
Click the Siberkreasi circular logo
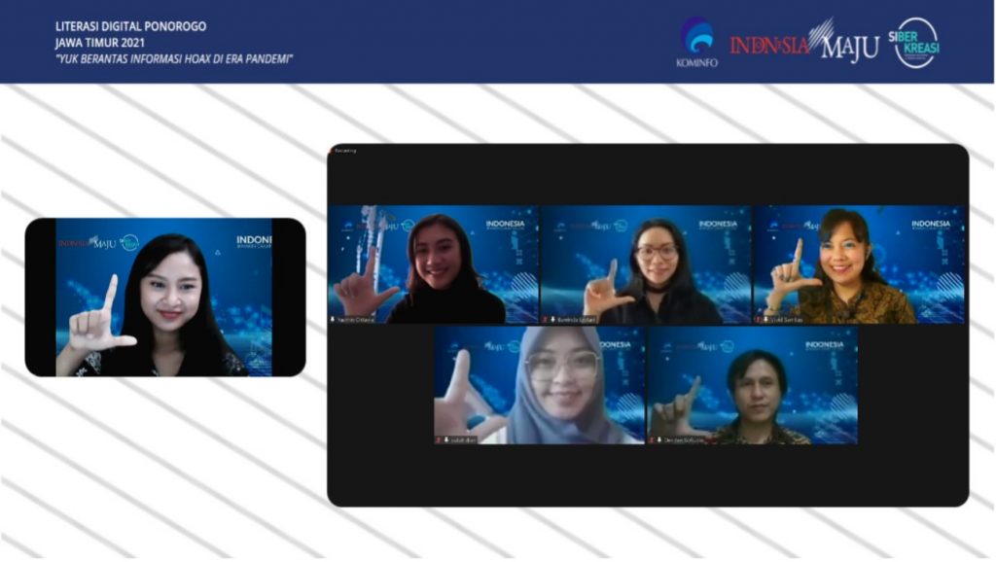pyautogui.click(x=916, y=43)
